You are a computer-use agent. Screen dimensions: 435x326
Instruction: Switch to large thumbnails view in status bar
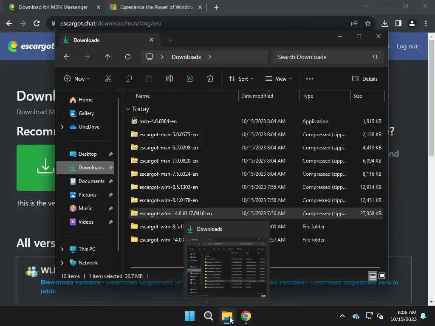click(382, 276)
